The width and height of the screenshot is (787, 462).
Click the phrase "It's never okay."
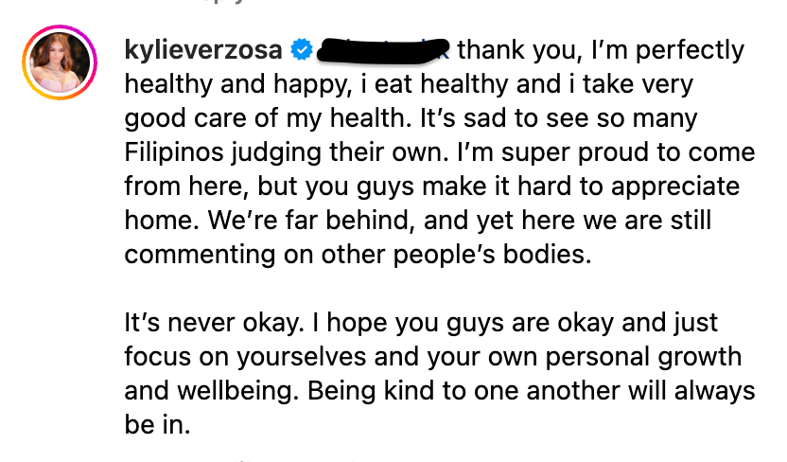click(215, 323)
